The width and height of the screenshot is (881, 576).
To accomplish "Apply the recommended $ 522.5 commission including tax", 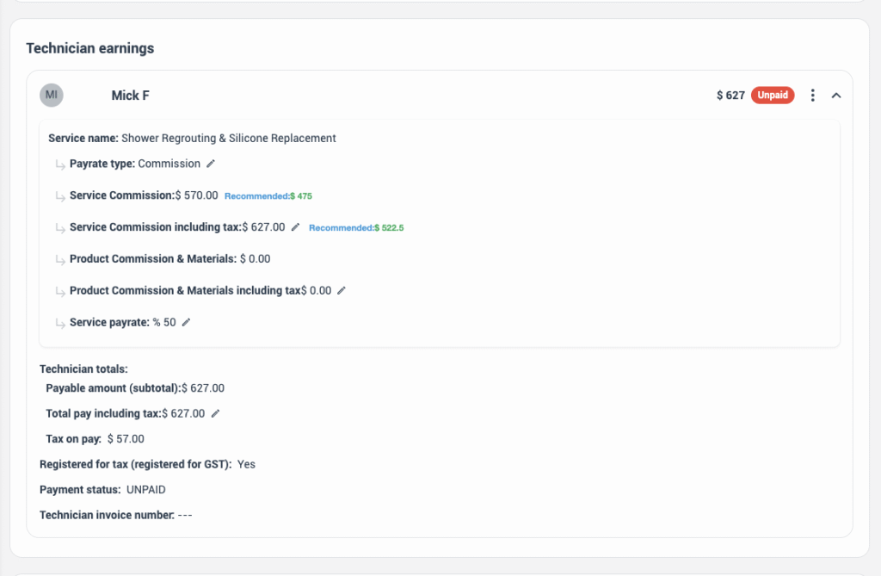I will 356,228.
